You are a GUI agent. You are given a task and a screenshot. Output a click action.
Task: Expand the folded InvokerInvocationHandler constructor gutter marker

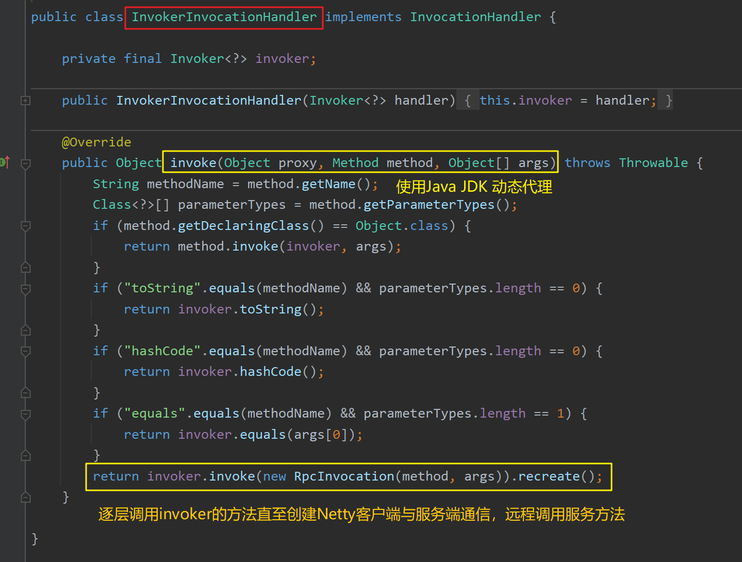(x=25, y=101)
